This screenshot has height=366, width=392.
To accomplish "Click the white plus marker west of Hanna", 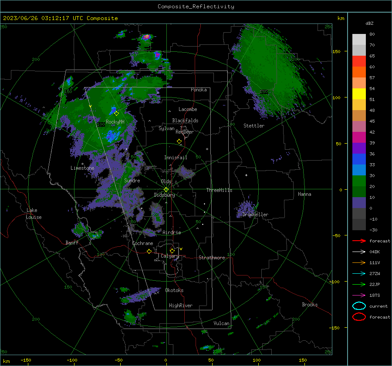I will [246, 175].
